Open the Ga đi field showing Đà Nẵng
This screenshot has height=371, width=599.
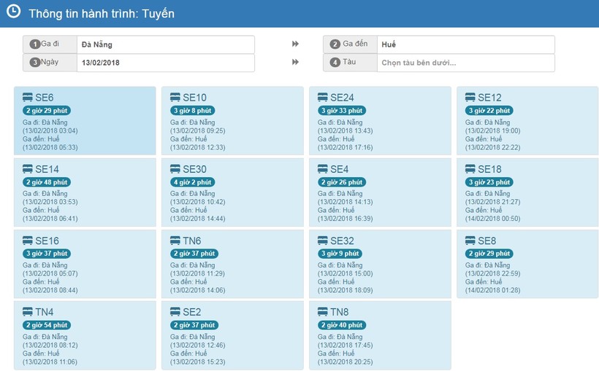click(x=165, y=44)
